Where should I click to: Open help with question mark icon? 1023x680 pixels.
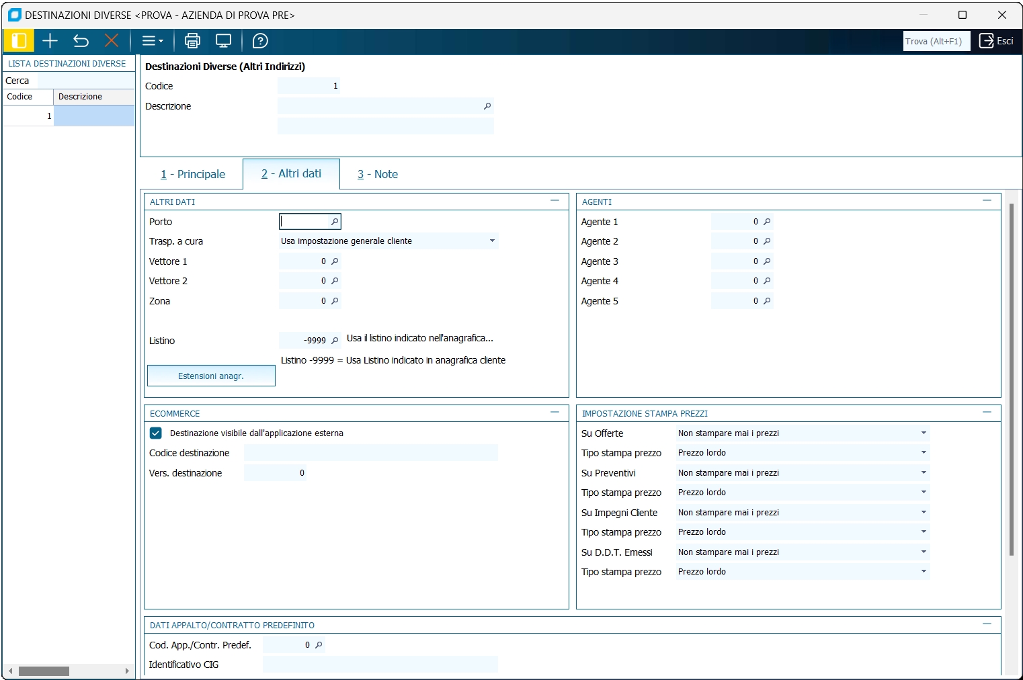(x=260, y=41)
